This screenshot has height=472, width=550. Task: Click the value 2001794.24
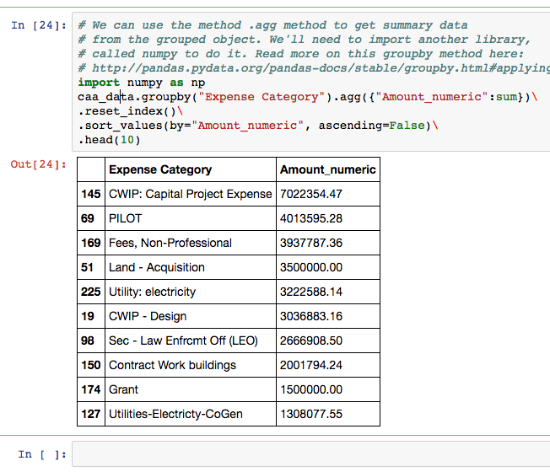[x=311, y=365]
